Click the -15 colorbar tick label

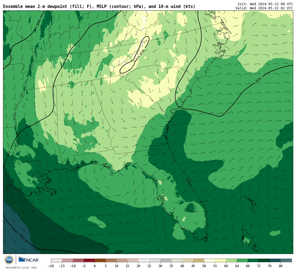pos(62,266)
